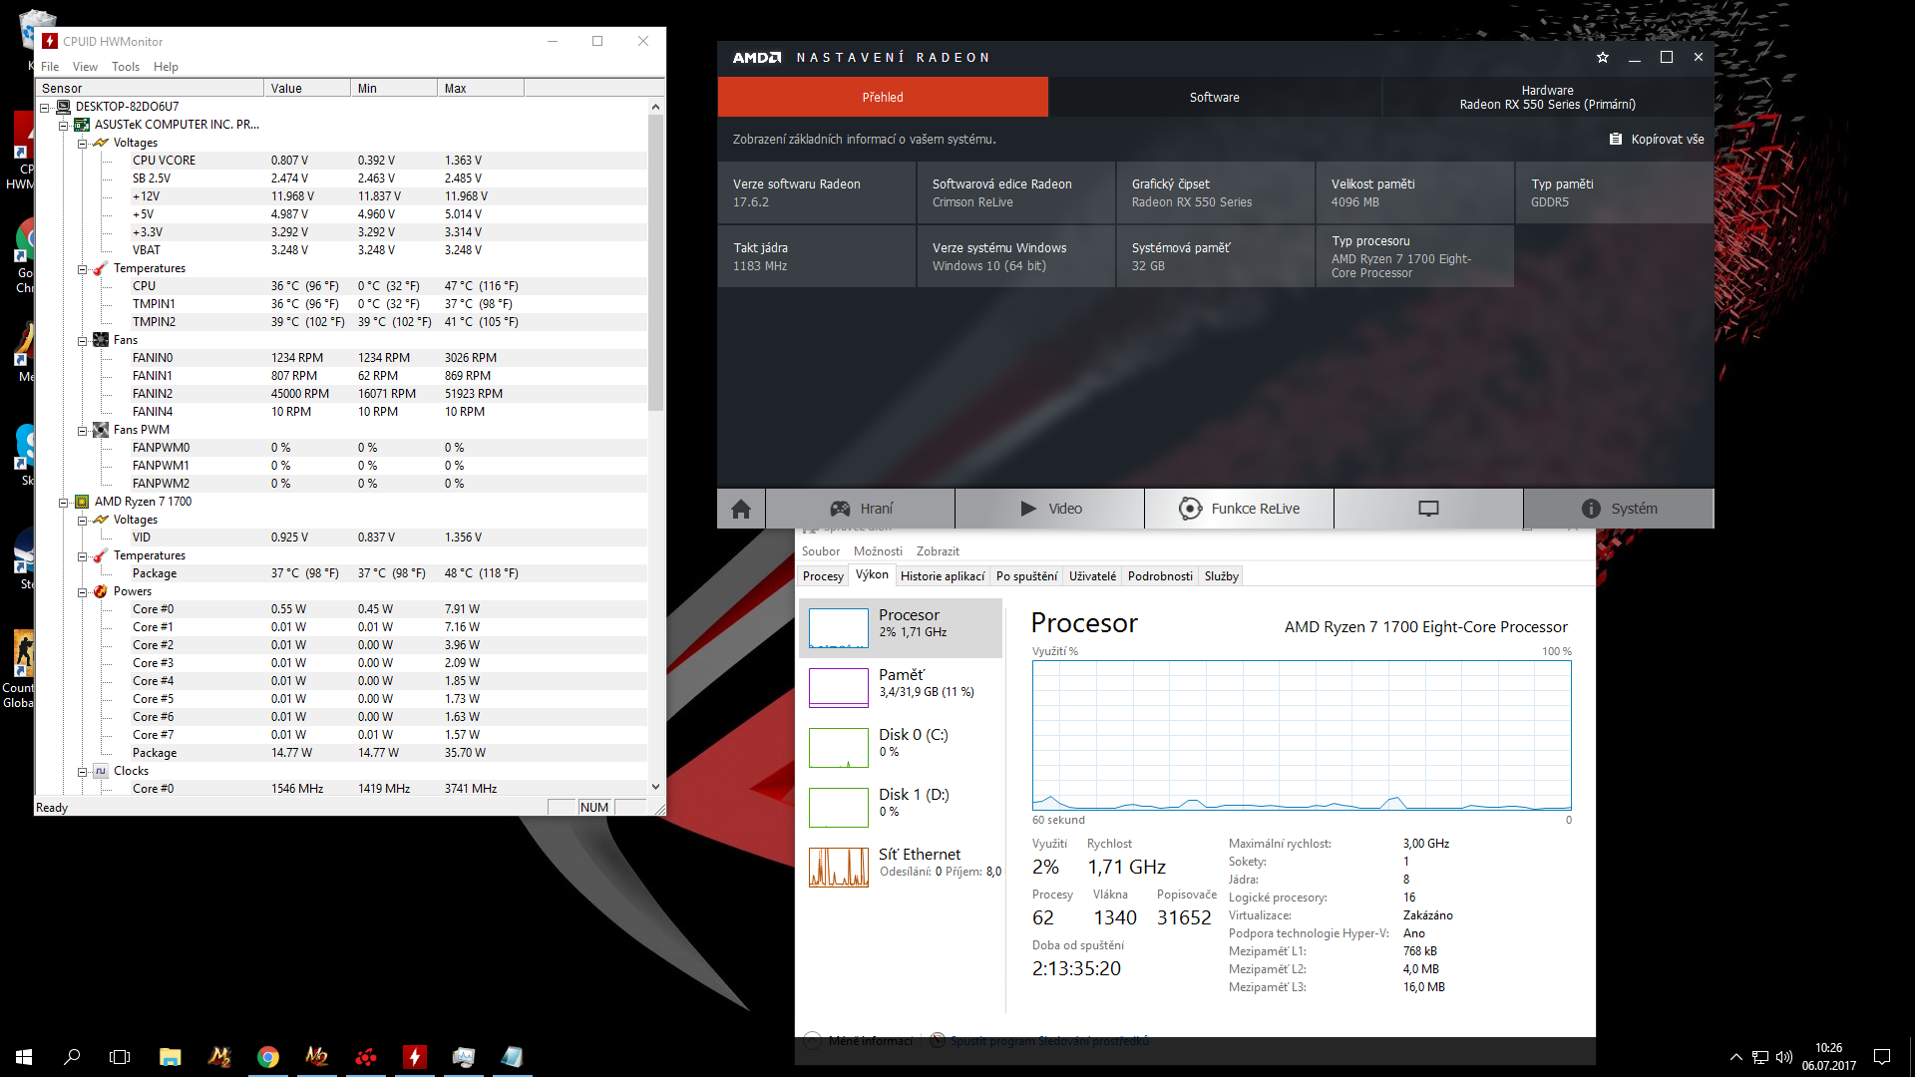Open the volume control in system tray

(1784, 1057)
